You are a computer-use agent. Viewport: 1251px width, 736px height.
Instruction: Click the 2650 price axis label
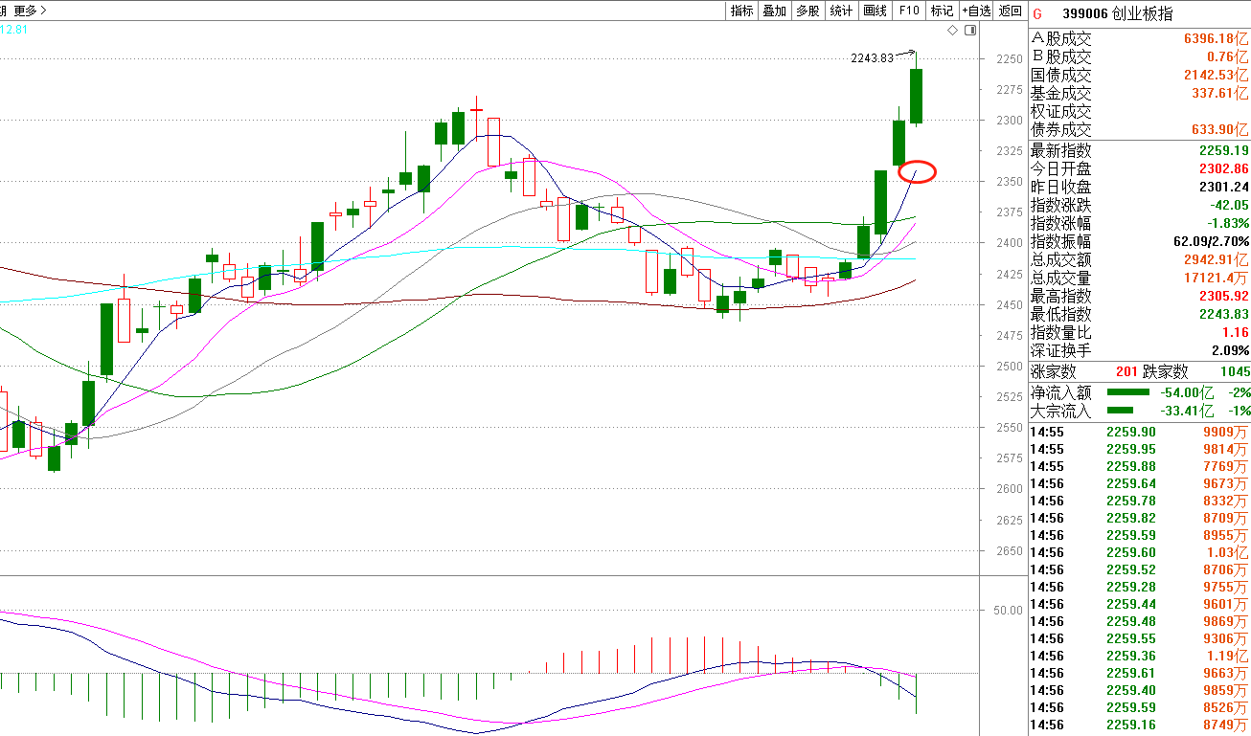[1009, 550]
